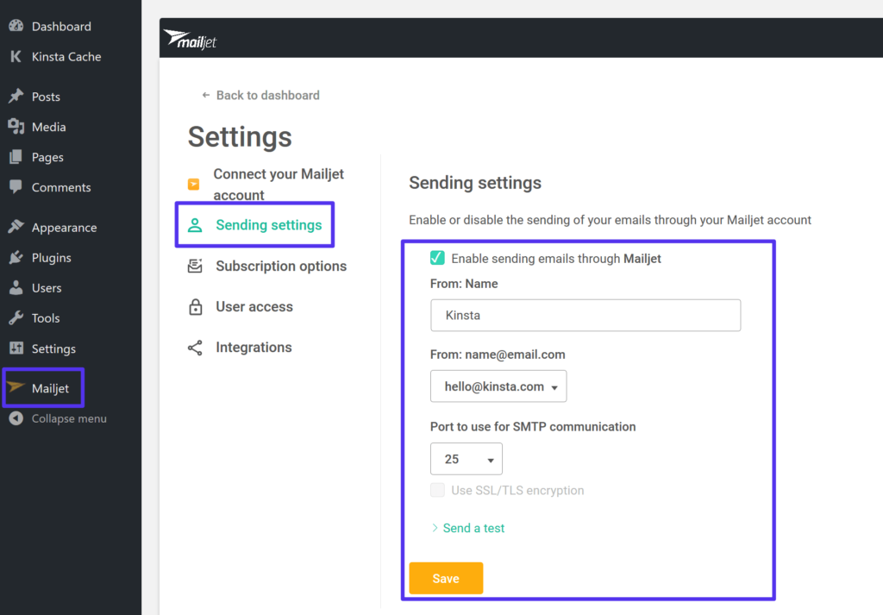Uncheck Enable sending emails through Mailjet
This screenshot has height=615, width=883.
click(436, 258)
